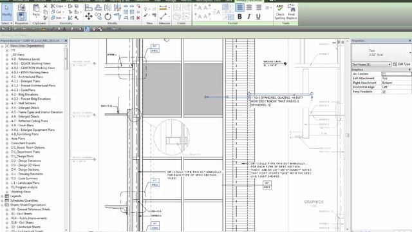Click the red Delete X icon
The width and height of the screenshot is (412, 232).
(138, 18)
